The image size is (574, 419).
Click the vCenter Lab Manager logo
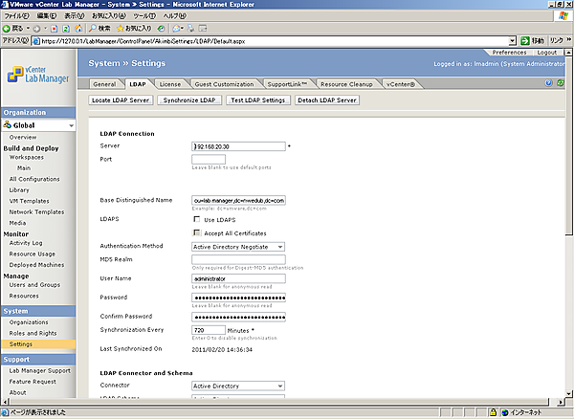[36, 75]
